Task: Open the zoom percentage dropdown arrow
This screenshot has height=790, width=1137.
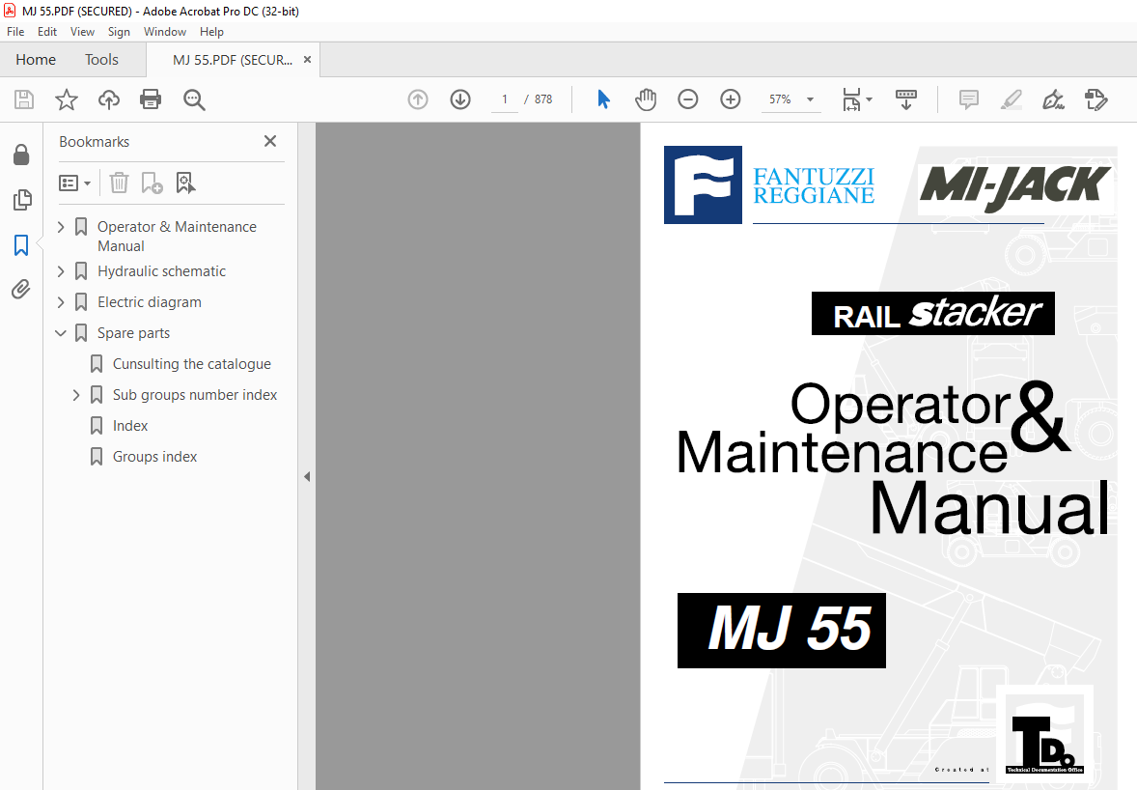Action: click(810, 99)
